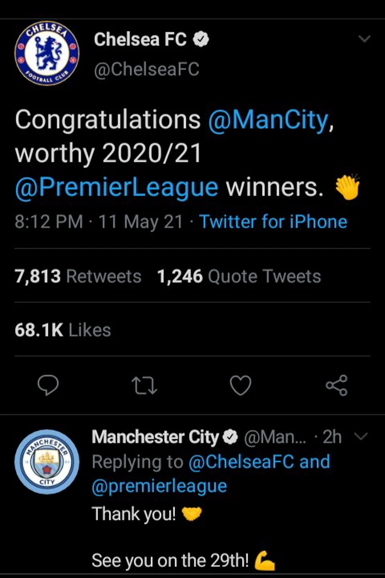Open the @ManCity mention link
385x578 pixels.
tap(268, 120)
